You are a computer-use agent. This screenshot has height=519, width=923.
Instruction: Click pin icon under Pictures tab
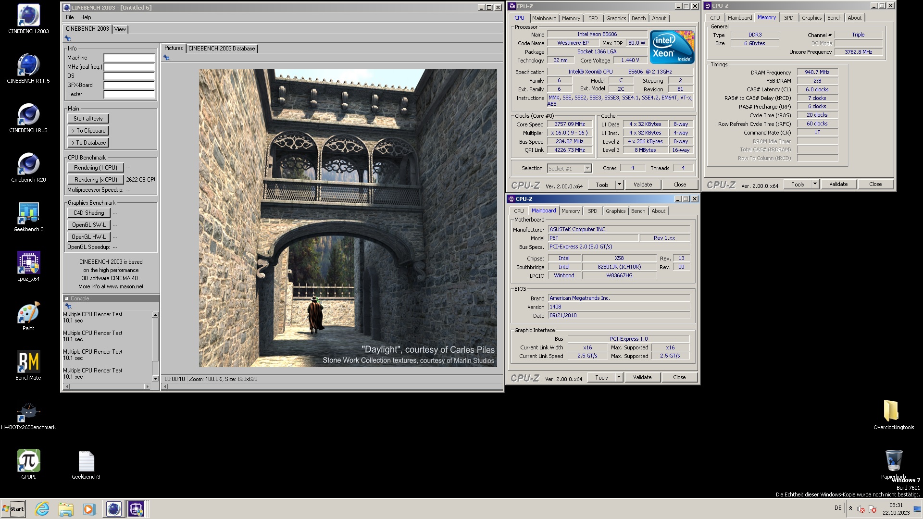click(x=166, y=58)
